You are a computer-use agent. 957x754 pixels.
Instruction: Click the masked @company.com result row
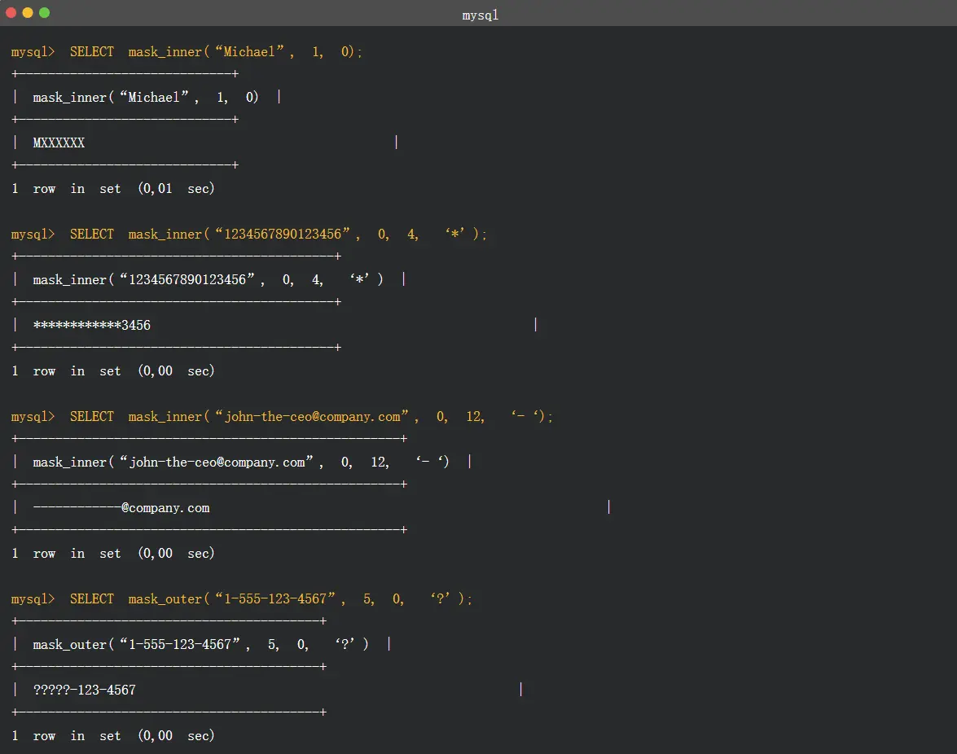point(121,507)
